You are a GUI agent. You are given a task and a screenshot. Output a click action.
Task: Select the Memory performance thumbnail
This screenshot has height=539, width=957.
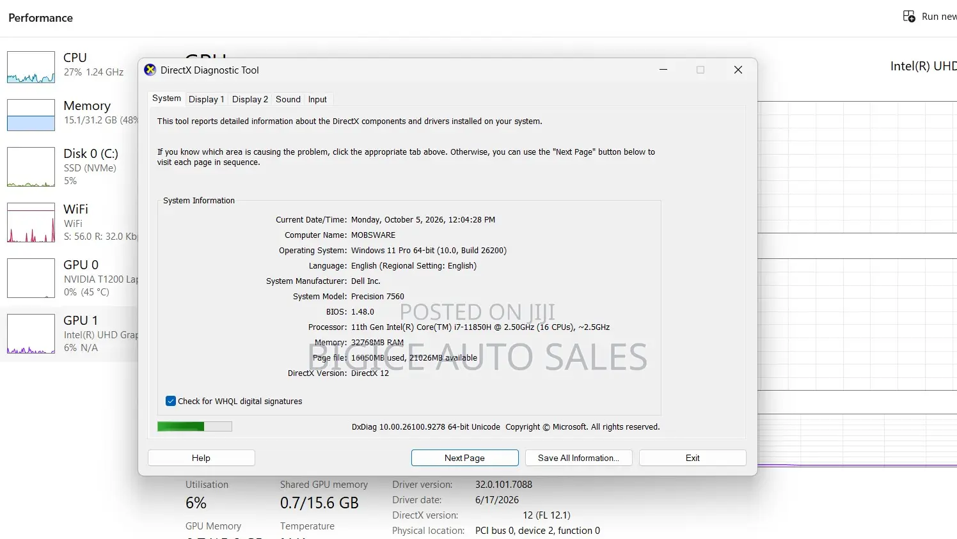point(31,115)
